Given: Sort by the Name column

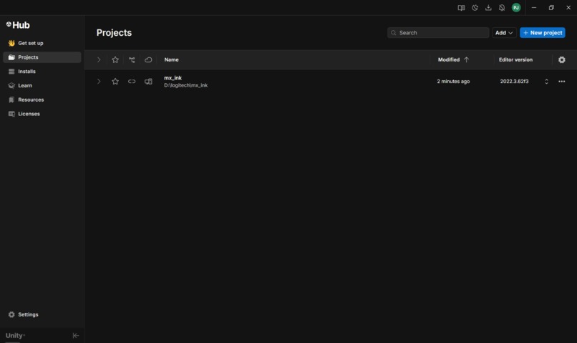Looking at the screenshot, I should 172,59.
